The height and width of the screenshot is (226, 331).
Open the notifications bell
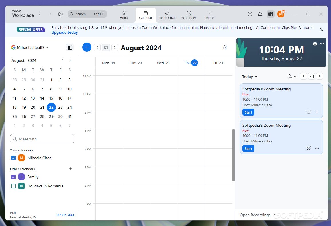[260, 14]
